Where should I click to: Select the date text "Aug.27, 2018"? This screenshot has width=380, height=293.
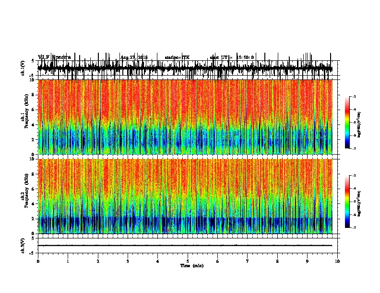click(134, 57)
